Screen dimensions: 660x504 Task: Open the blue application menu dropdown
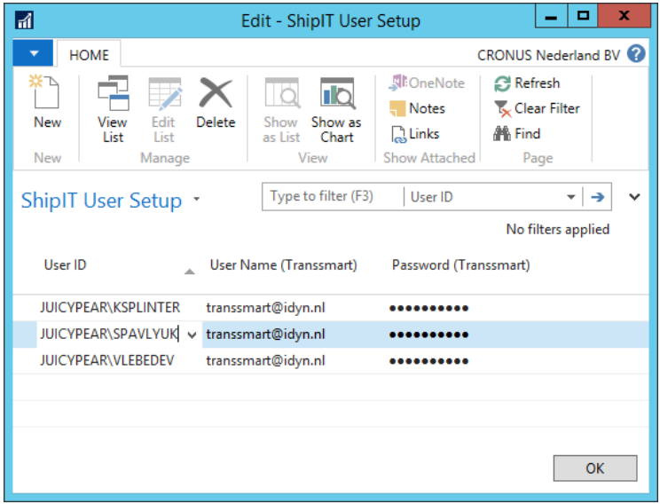pos(35,54)
